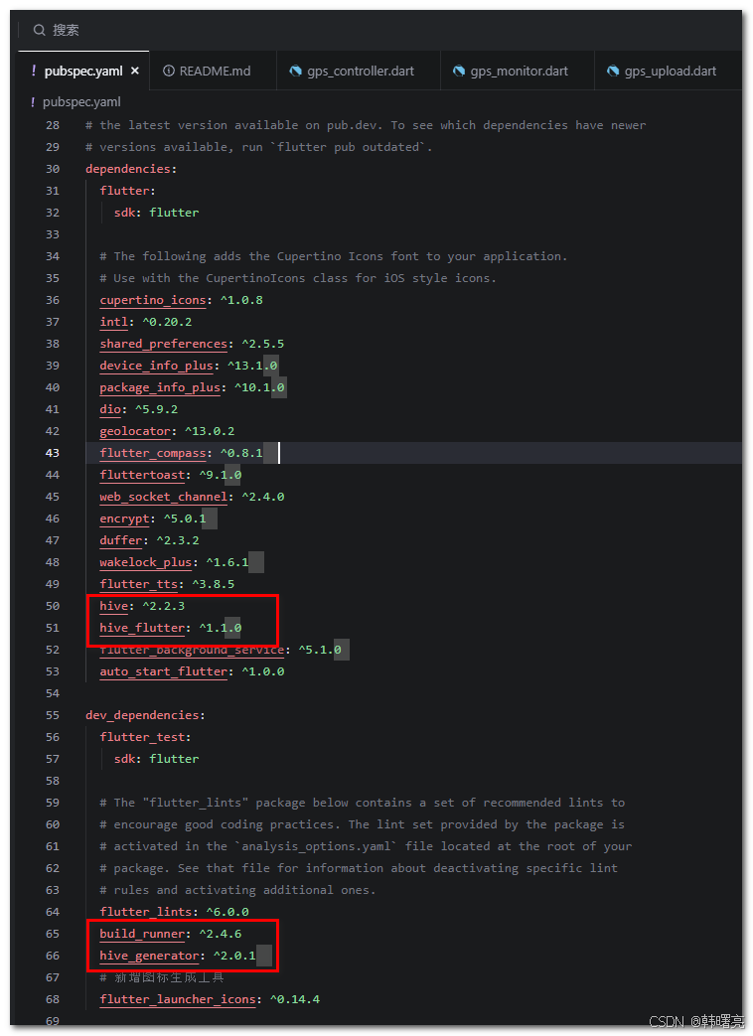753x1036 pixels.
Task: Open the web_socket_channel package link
Action: click(163, 497)
